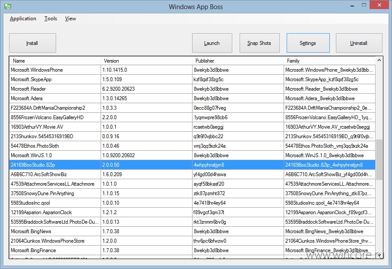392x269 pixels.
Task: Select 47539AttachmoreServicesLL.Attachmore in the list
Action: pyautogui.click(x=192, y=184)
